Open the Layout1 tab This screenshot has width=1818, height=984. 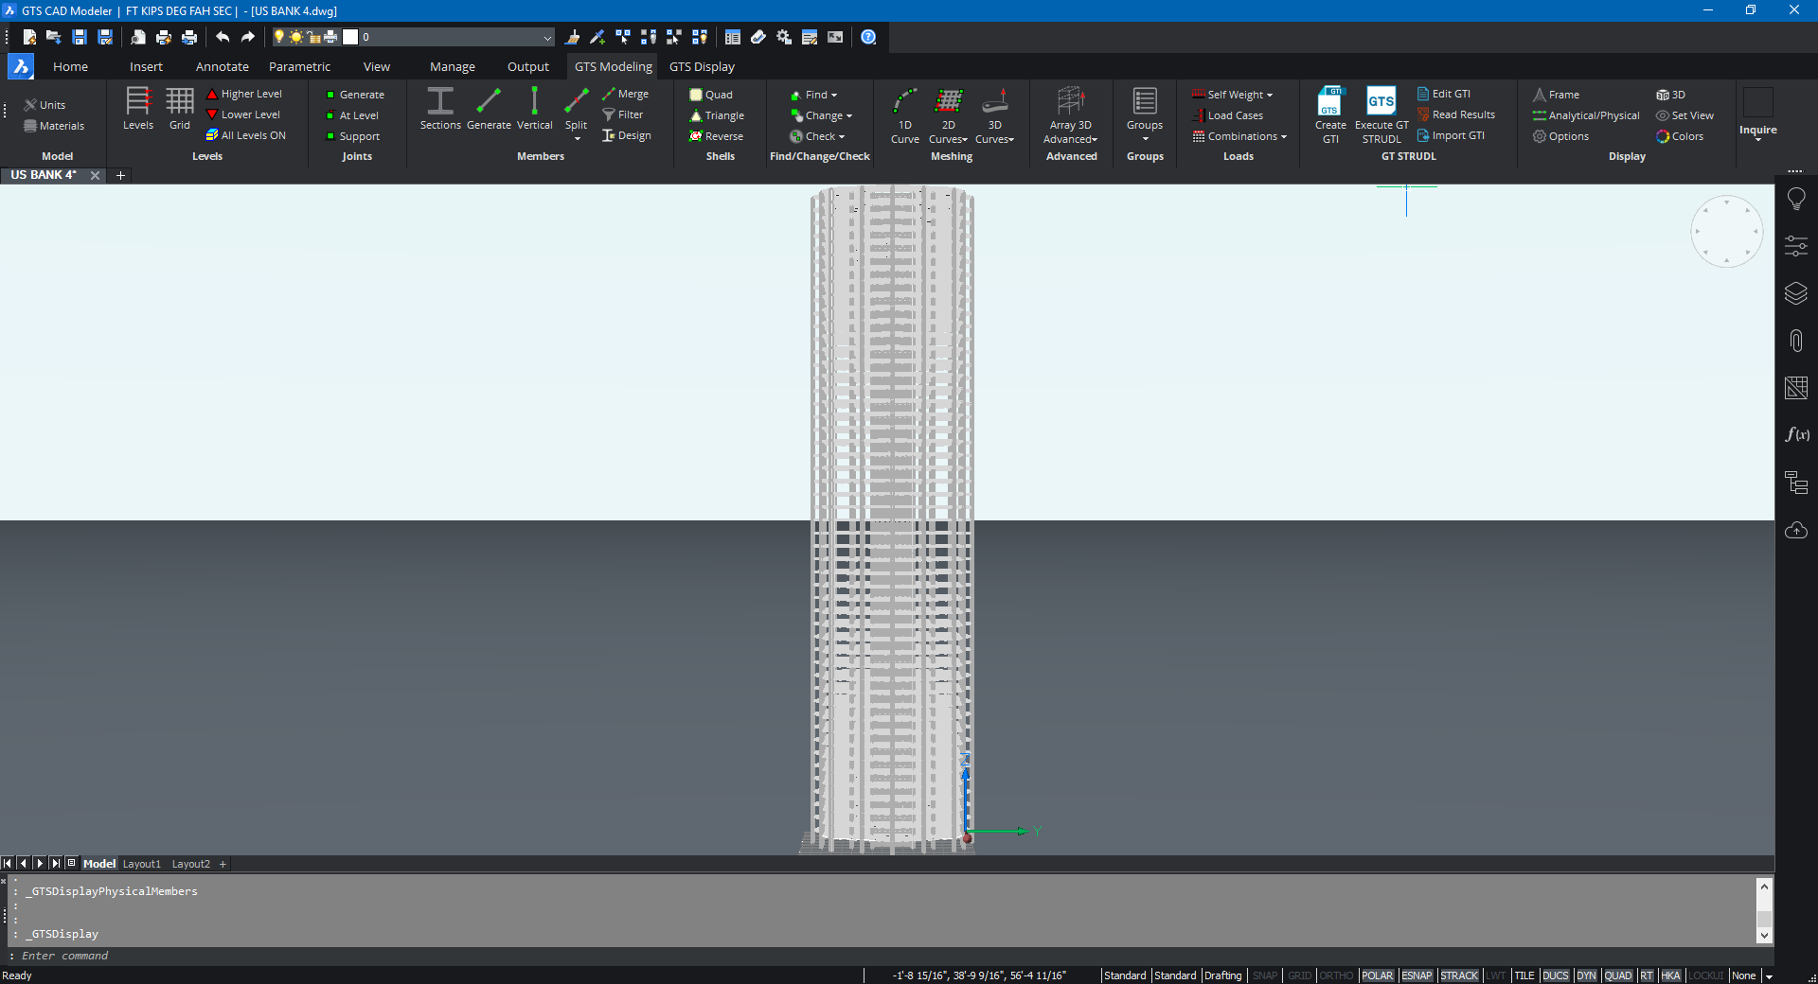point(142,864)
